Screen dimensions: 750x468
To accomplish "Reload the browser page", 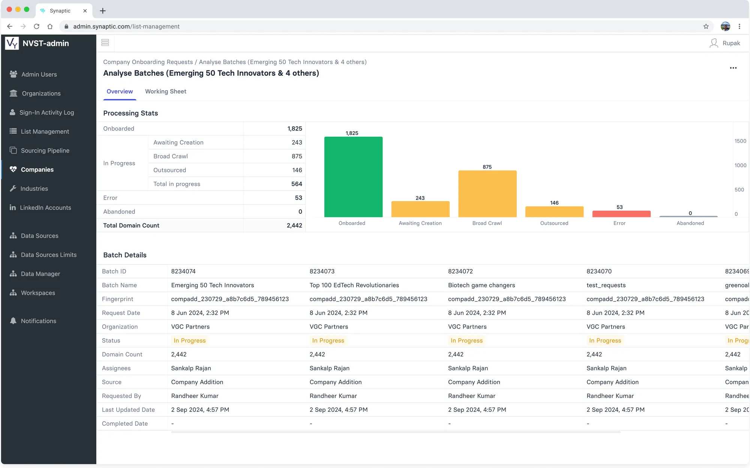I will [x=36, y=26].
